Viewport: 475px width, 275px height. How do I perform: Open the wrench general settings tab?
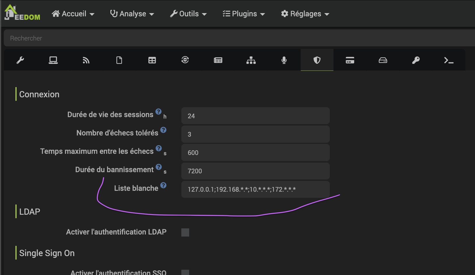pyautogui.click(x=20, y=60)
